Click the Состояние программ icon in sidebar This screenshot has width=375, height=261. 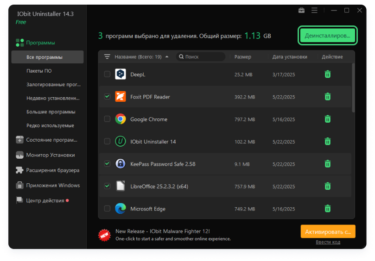[x=19, y=140]
